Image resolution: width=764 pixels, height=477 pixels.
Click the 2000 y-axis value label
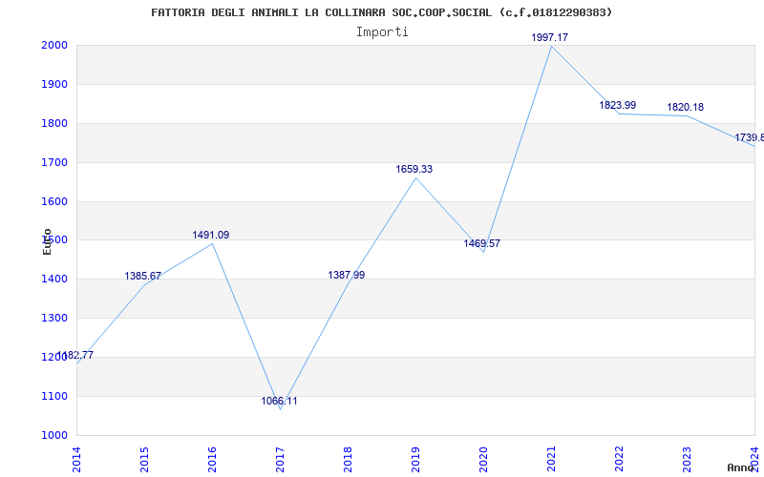coord(54,45)
